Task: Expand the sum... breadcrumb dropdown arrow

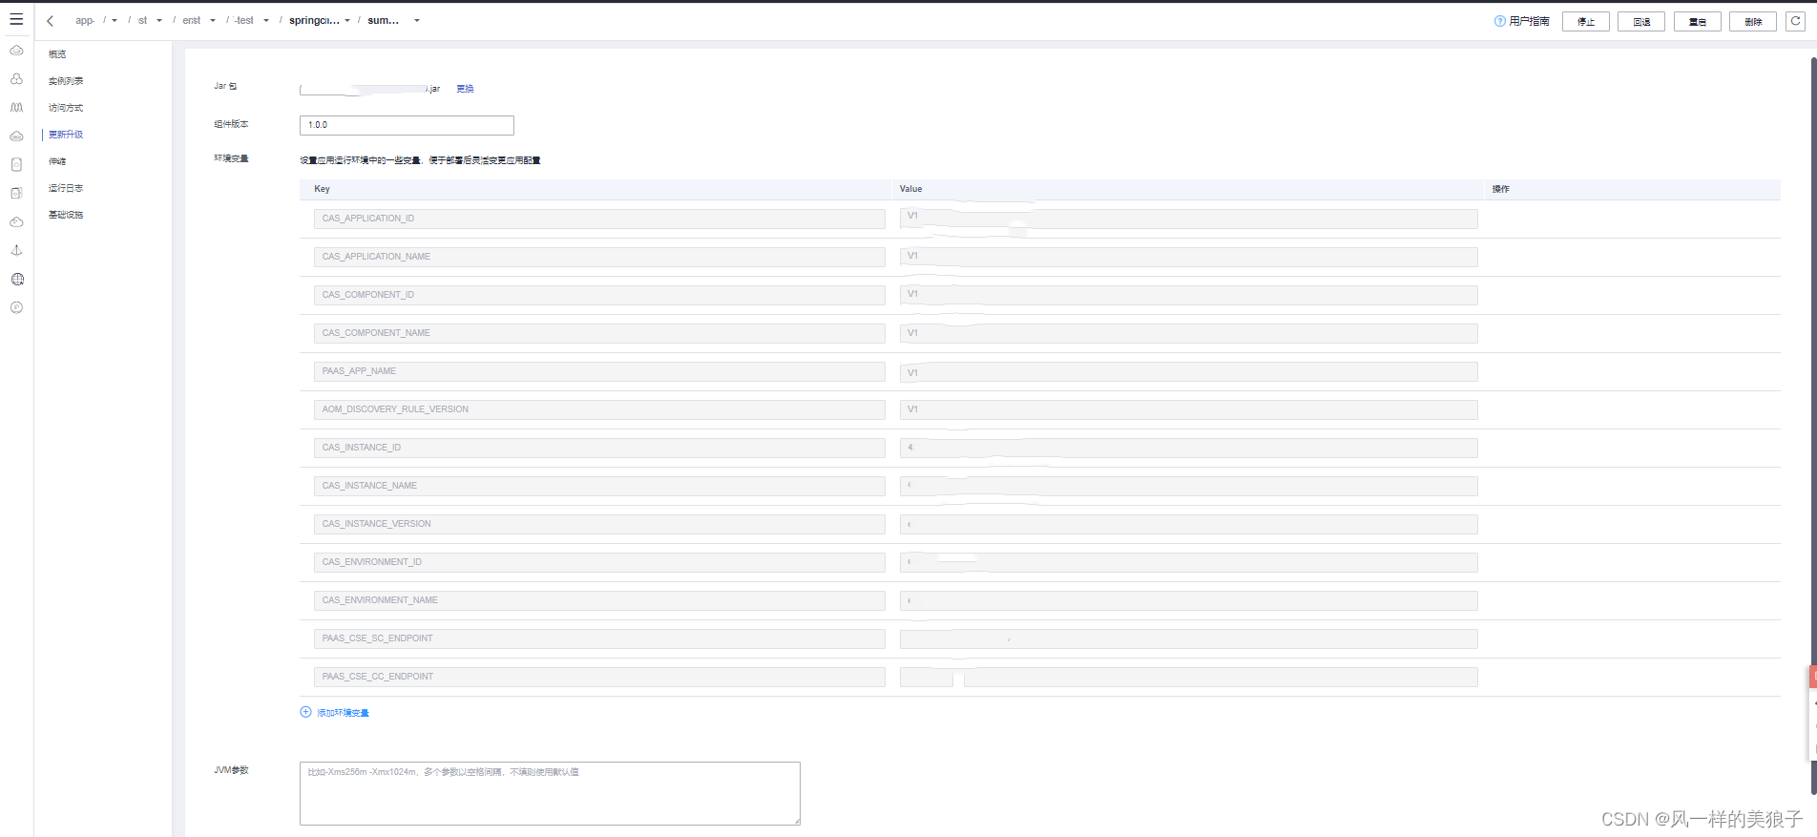Action: 417,21
